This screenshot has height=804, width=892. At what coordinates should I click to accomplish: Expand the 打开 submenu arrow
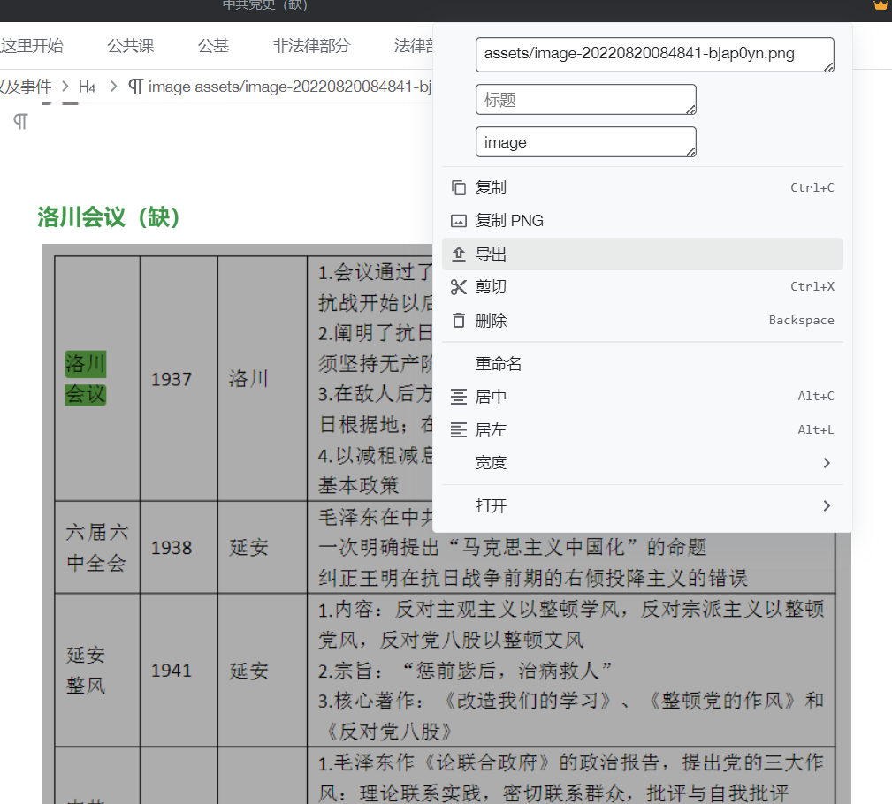point(827,506)
